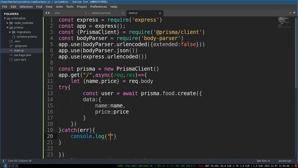
Task: Collapse the prismaExa root folder
Action: click(5, 18)
